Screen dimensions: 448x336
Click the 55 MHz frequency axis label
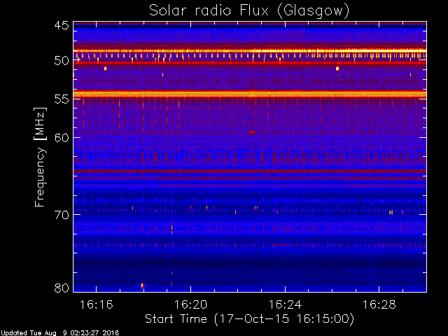pyautogui.click(x=62, y=99)
